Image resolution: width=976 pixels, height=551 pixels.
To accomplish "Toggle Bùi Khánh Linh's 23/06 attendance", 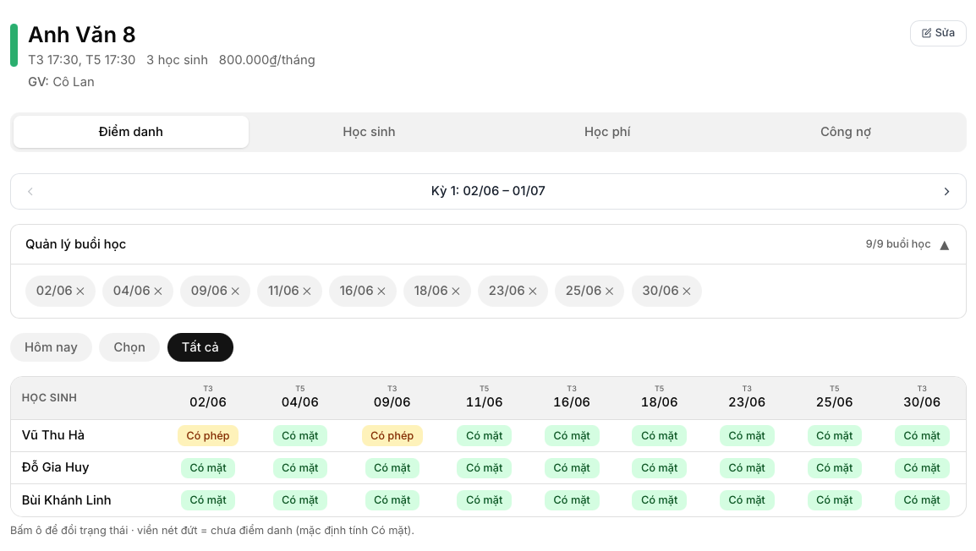I will [747, 500].
